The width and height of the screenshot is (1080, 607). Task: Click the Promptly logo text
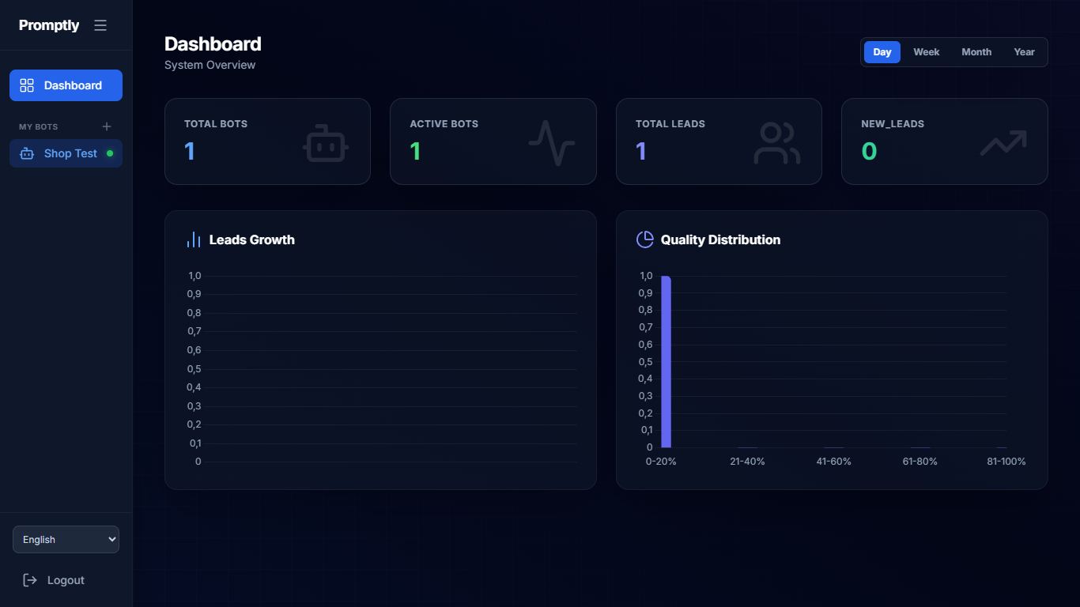click(49, 25)
